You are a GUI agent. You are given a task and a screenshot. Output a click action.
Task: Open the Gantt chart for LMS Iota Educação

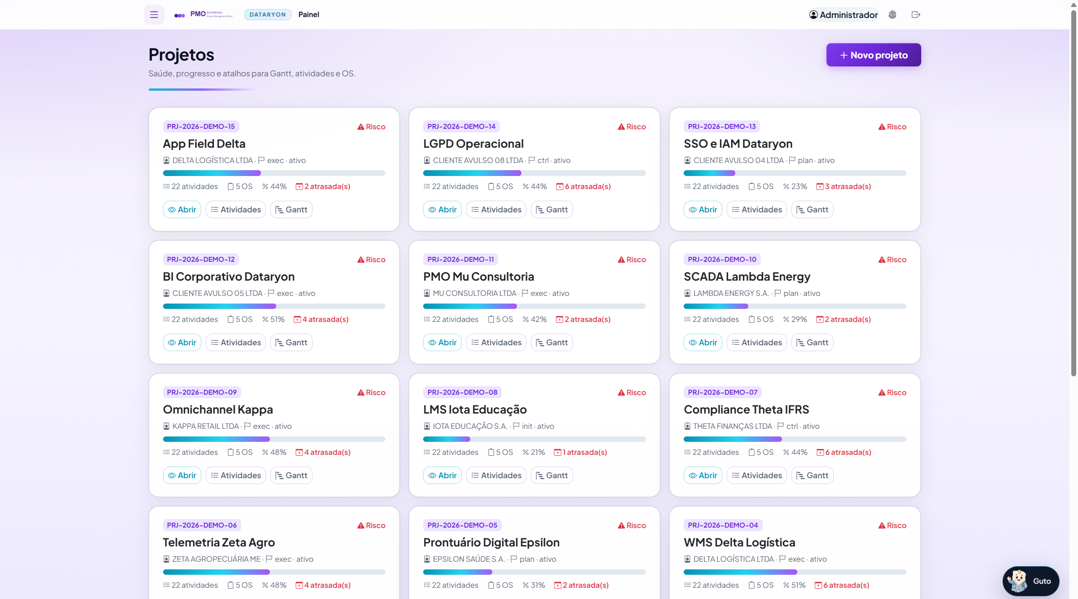pos(552,476)
